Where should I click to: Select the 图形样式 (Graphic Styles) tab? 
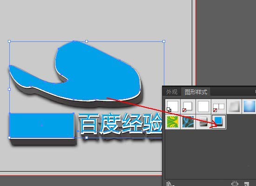[x=196, y=92]
